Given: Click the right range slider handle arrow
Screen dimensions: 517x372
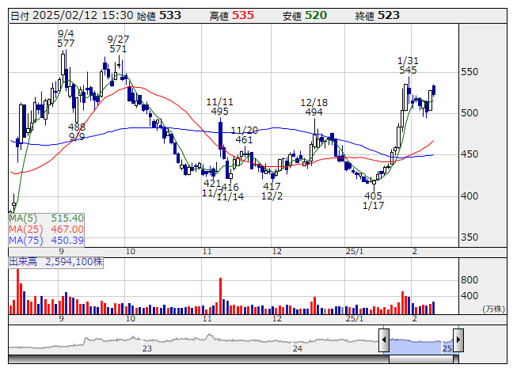Looking at the screenshot, I should point(458,340).
